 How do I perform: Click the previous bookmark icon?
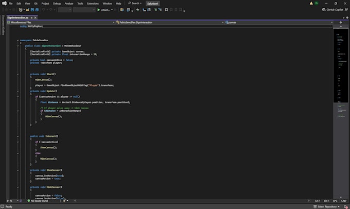coord(171,10)
